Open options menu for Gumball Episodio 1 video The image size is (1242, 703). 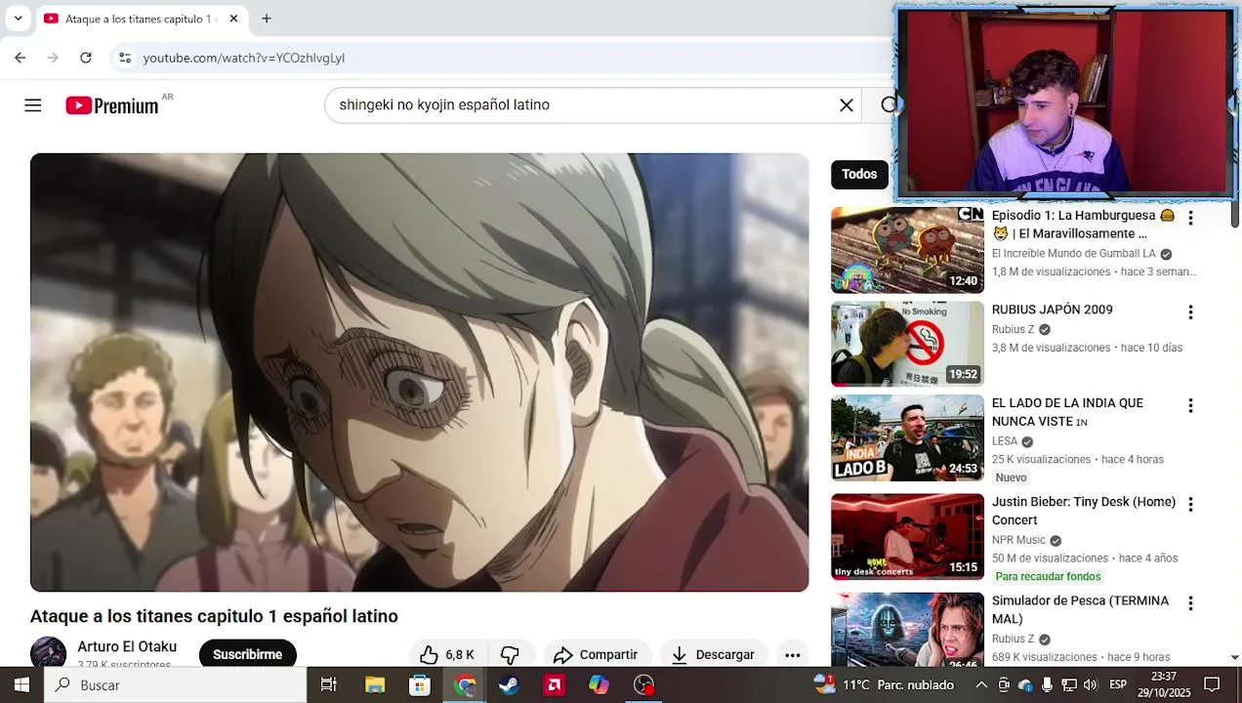[1190, 218]
